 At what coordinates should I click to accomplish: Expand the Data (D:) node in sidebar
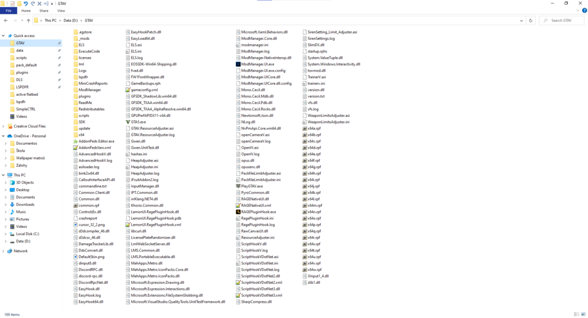tap(6, 242)
